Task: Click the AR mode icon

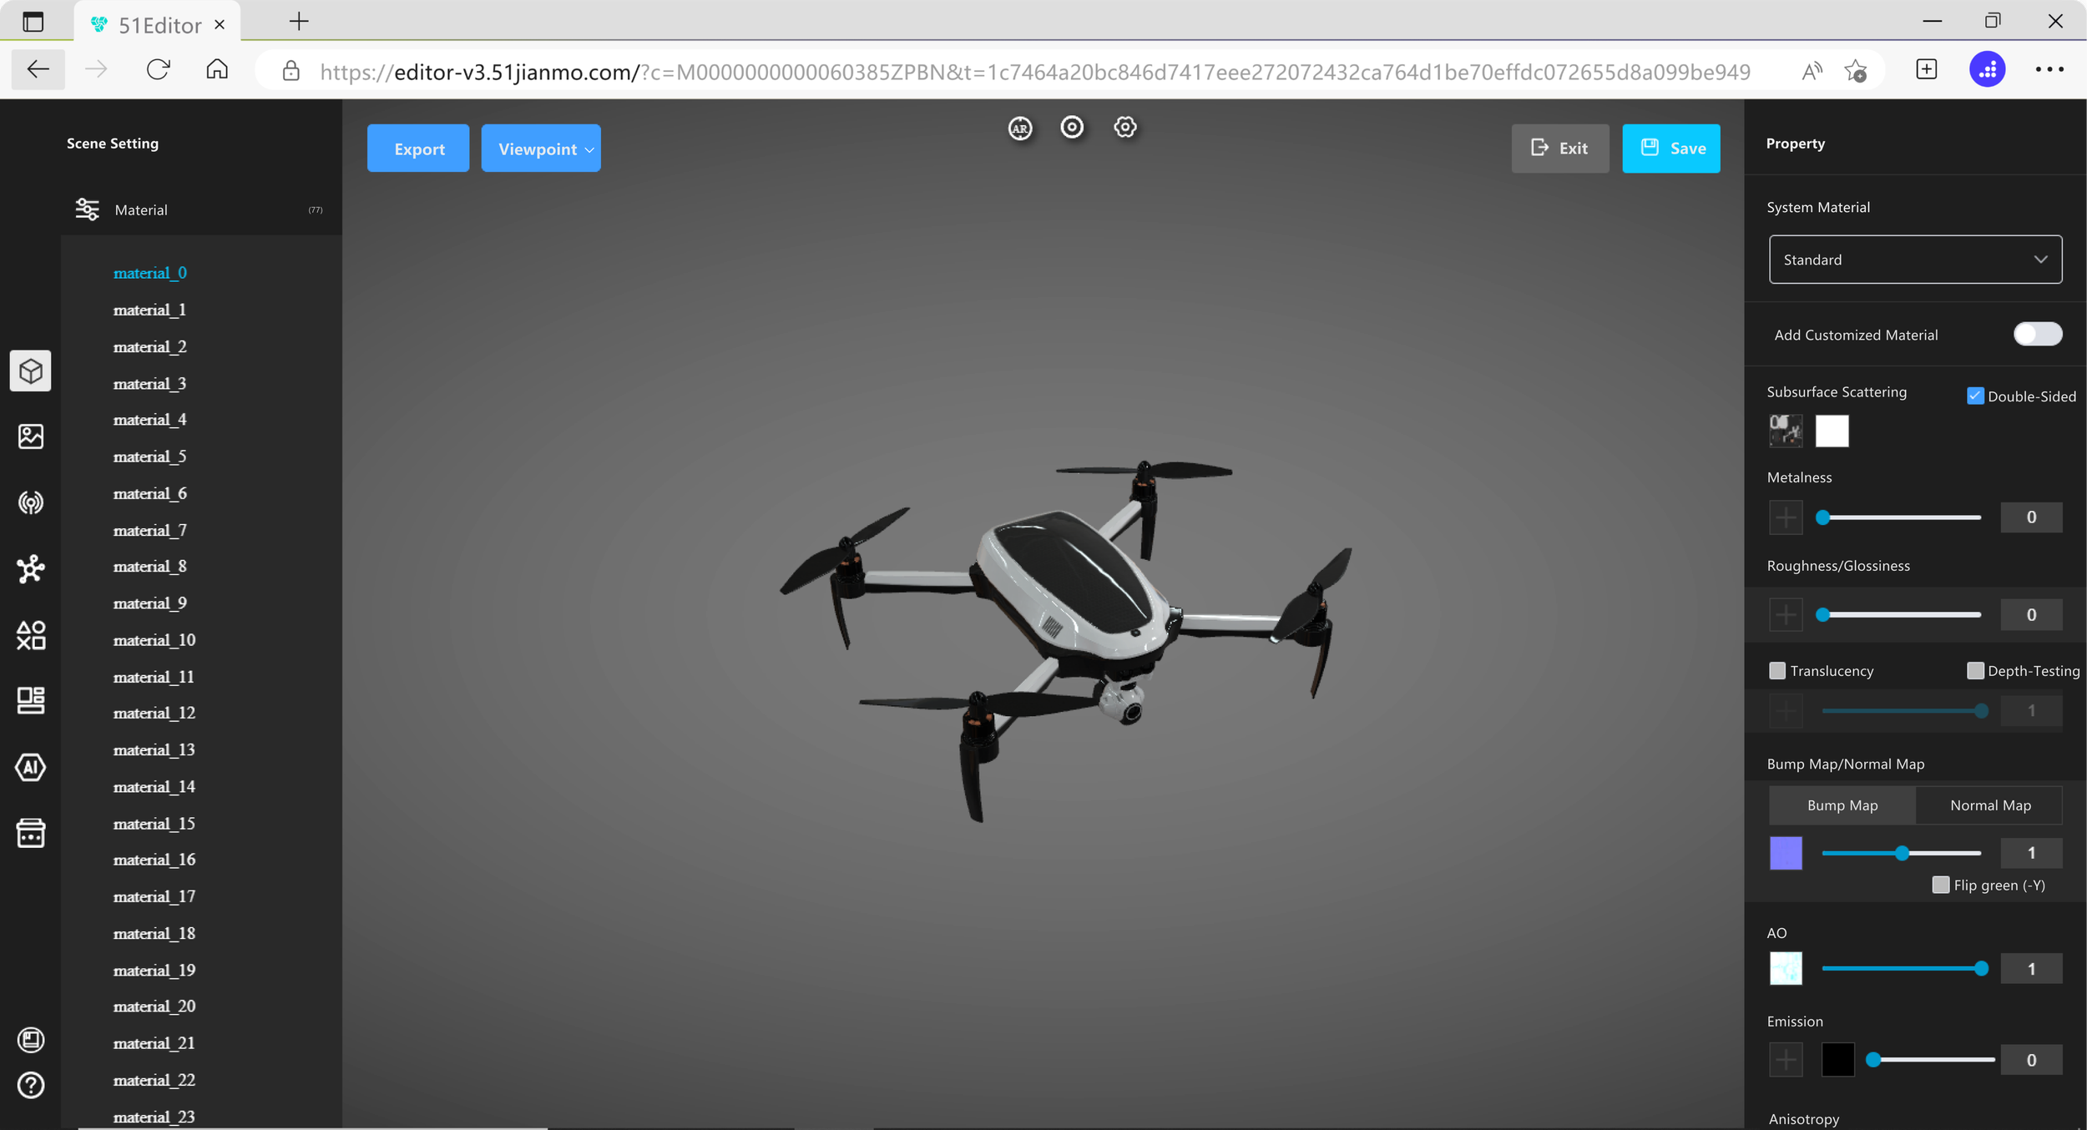Action: [x=1019, y=129]
